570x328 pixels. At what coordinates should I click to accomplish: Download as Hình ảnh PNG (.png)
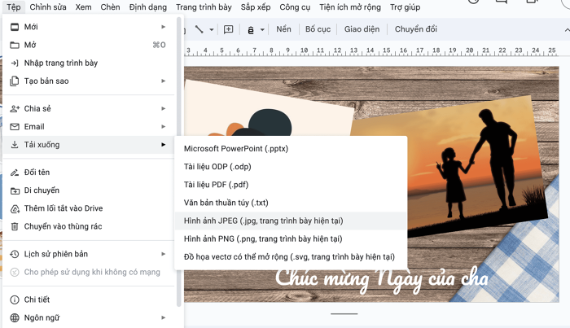pos(291,238)
